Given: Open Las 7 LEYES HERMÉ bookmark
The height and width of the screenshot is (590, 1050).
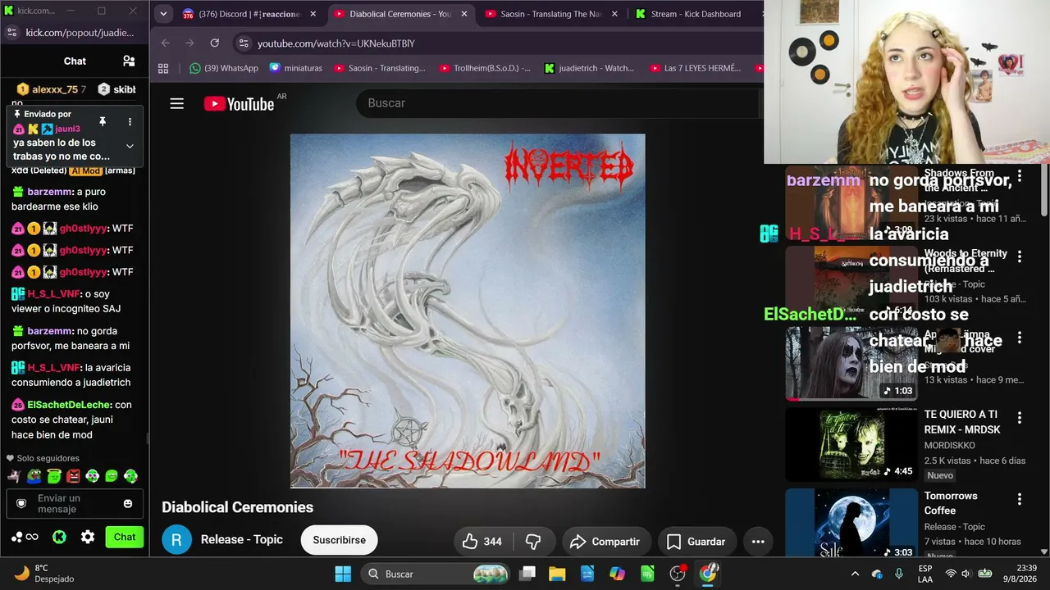Looking at the screenshot, I should click(x=696, y=68).
